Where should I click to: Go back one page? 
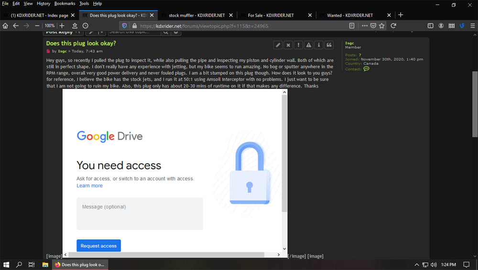tap(16, 26)
